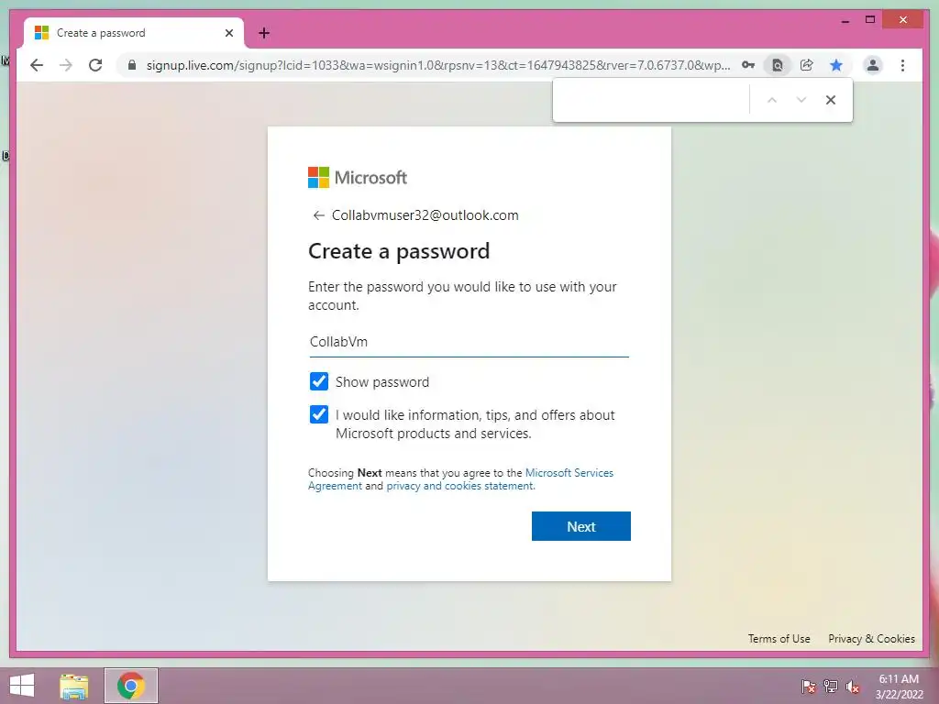Viewport: 939px width, 704px height.
Task: Open Action Center flag tray icon
Action: [809, 687]
